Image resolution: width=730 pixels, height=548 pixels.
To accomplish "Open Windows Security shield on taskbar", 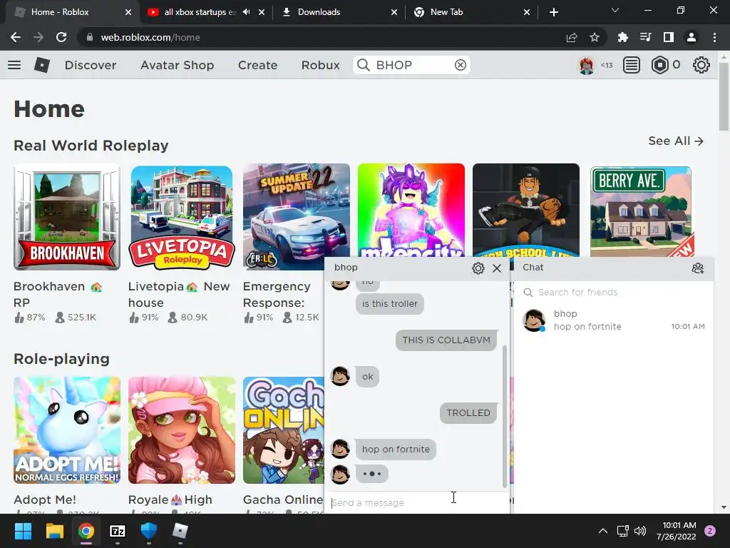I will (148, 531).
